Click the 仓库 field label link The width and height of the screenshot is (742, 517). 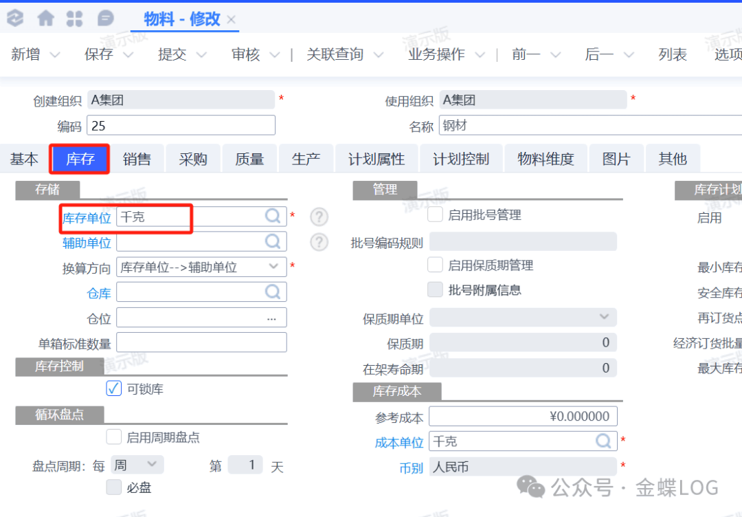point(99,293)
